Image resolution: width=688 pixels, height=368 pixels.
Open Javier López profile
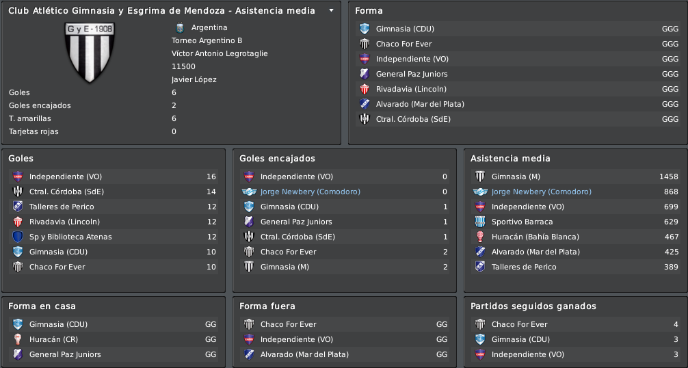(194, 79)
